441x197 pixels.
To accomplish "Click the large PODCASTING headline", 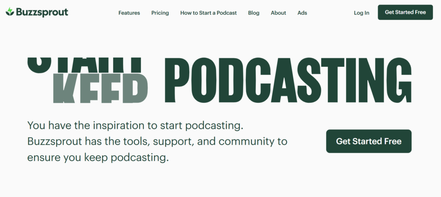I will click(x=288, y=80).
